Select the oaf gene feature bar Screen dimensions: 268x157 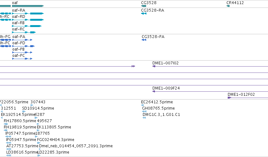(28, 6)
